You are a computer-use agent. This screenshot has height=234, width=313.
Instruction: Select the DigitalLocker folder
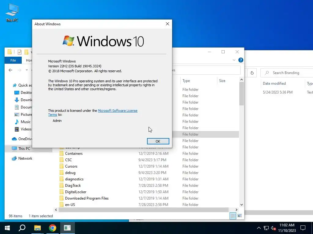coord(76,192)
